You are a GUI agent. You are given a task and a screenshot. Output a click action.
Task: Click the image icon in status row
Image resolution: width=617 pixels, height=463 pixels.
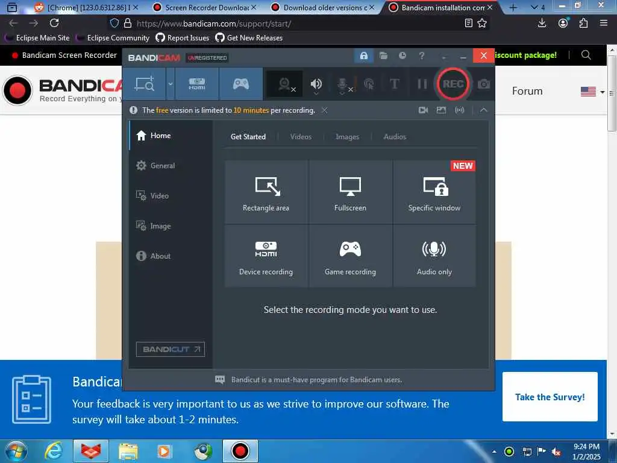coord(441,110)
